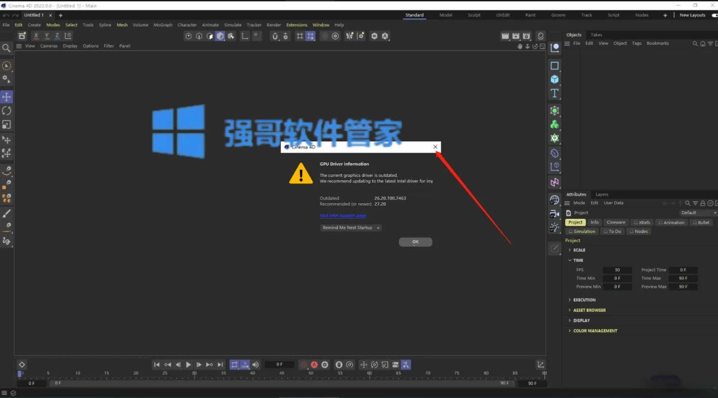Select the Scale tool in left toolbar

click(x=7, y=124)
